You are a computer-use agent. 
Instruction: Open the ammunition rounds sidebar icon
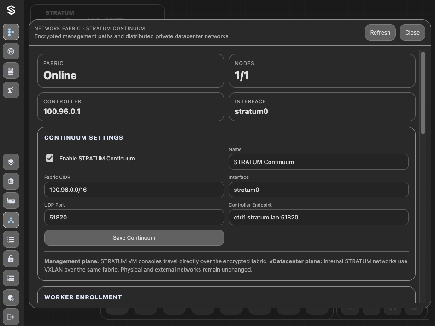pos(11,71)
